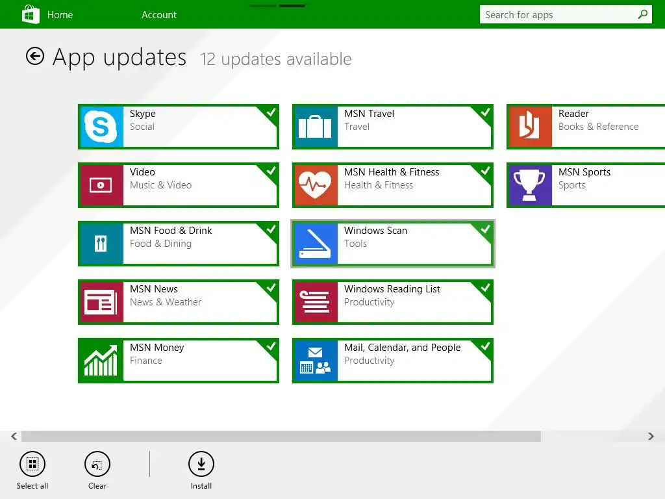The image size is (665, 499).
Task: Click the Reader title text
Action: click(573, 114)
